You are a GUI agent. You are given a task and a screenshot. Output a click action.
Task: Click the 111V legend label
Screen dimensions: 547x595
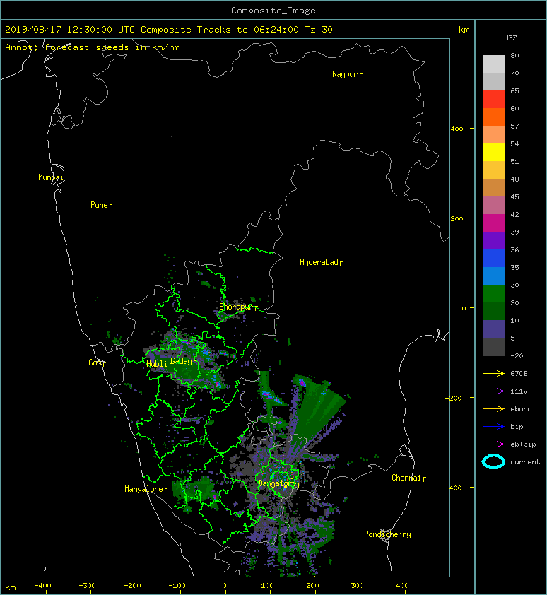point(519,391)
